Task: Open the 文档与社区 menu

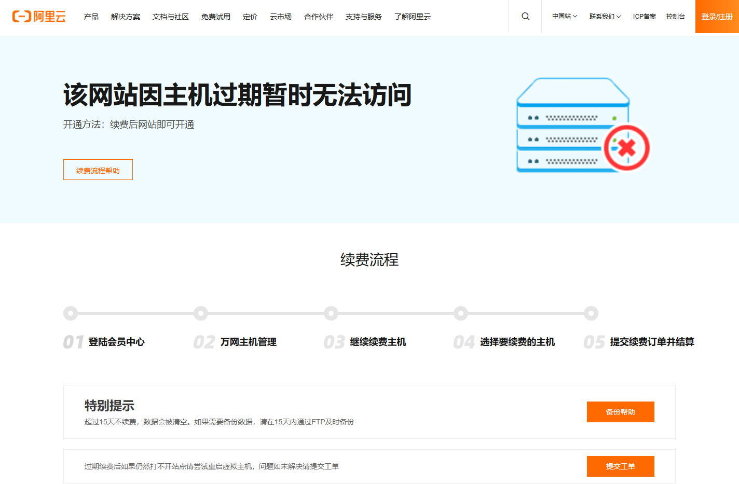Action: 171,17
